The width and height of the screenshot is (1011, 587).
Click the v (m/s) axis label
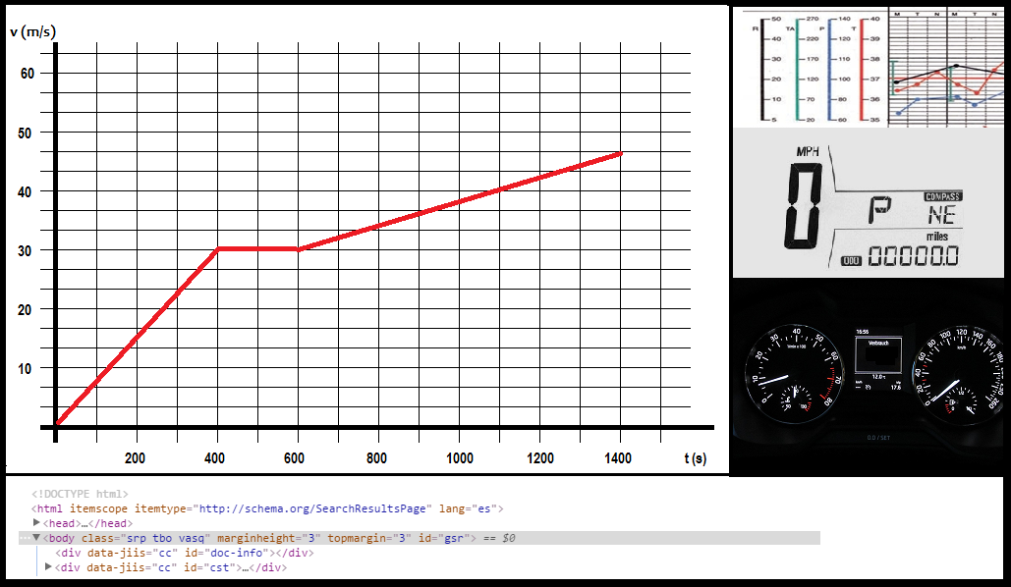32,31
